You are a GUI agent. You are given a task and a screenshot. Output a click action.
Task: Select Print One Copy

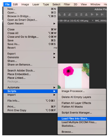(x=31, y=110)
